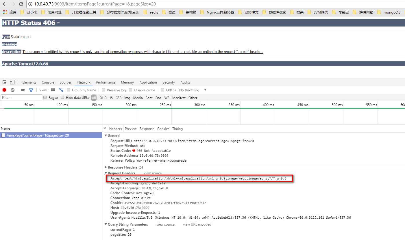Open the 框架 bookmark folder
Image resolution: width=405 pixels, height=240 pixels.
click(297, 12)
